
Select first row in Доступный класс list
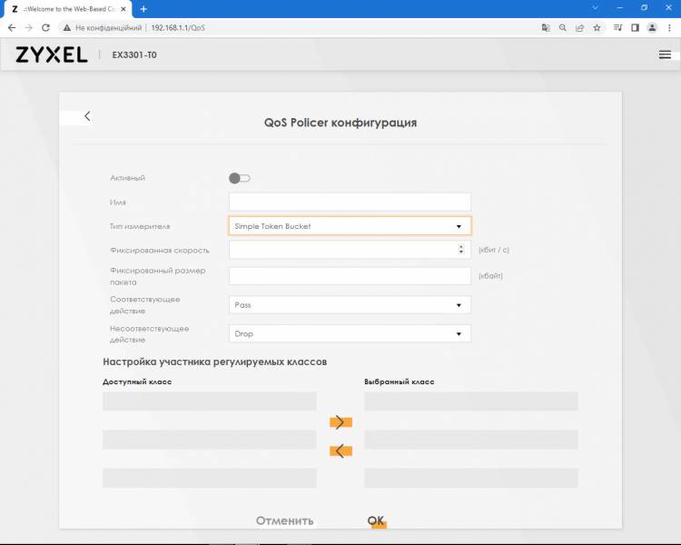210,401
